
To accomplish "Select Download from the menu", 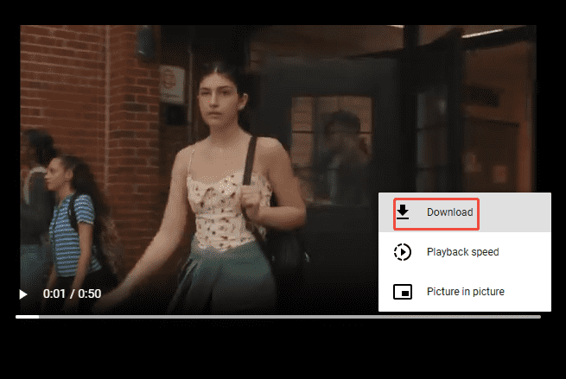I will tap(465, 212).
